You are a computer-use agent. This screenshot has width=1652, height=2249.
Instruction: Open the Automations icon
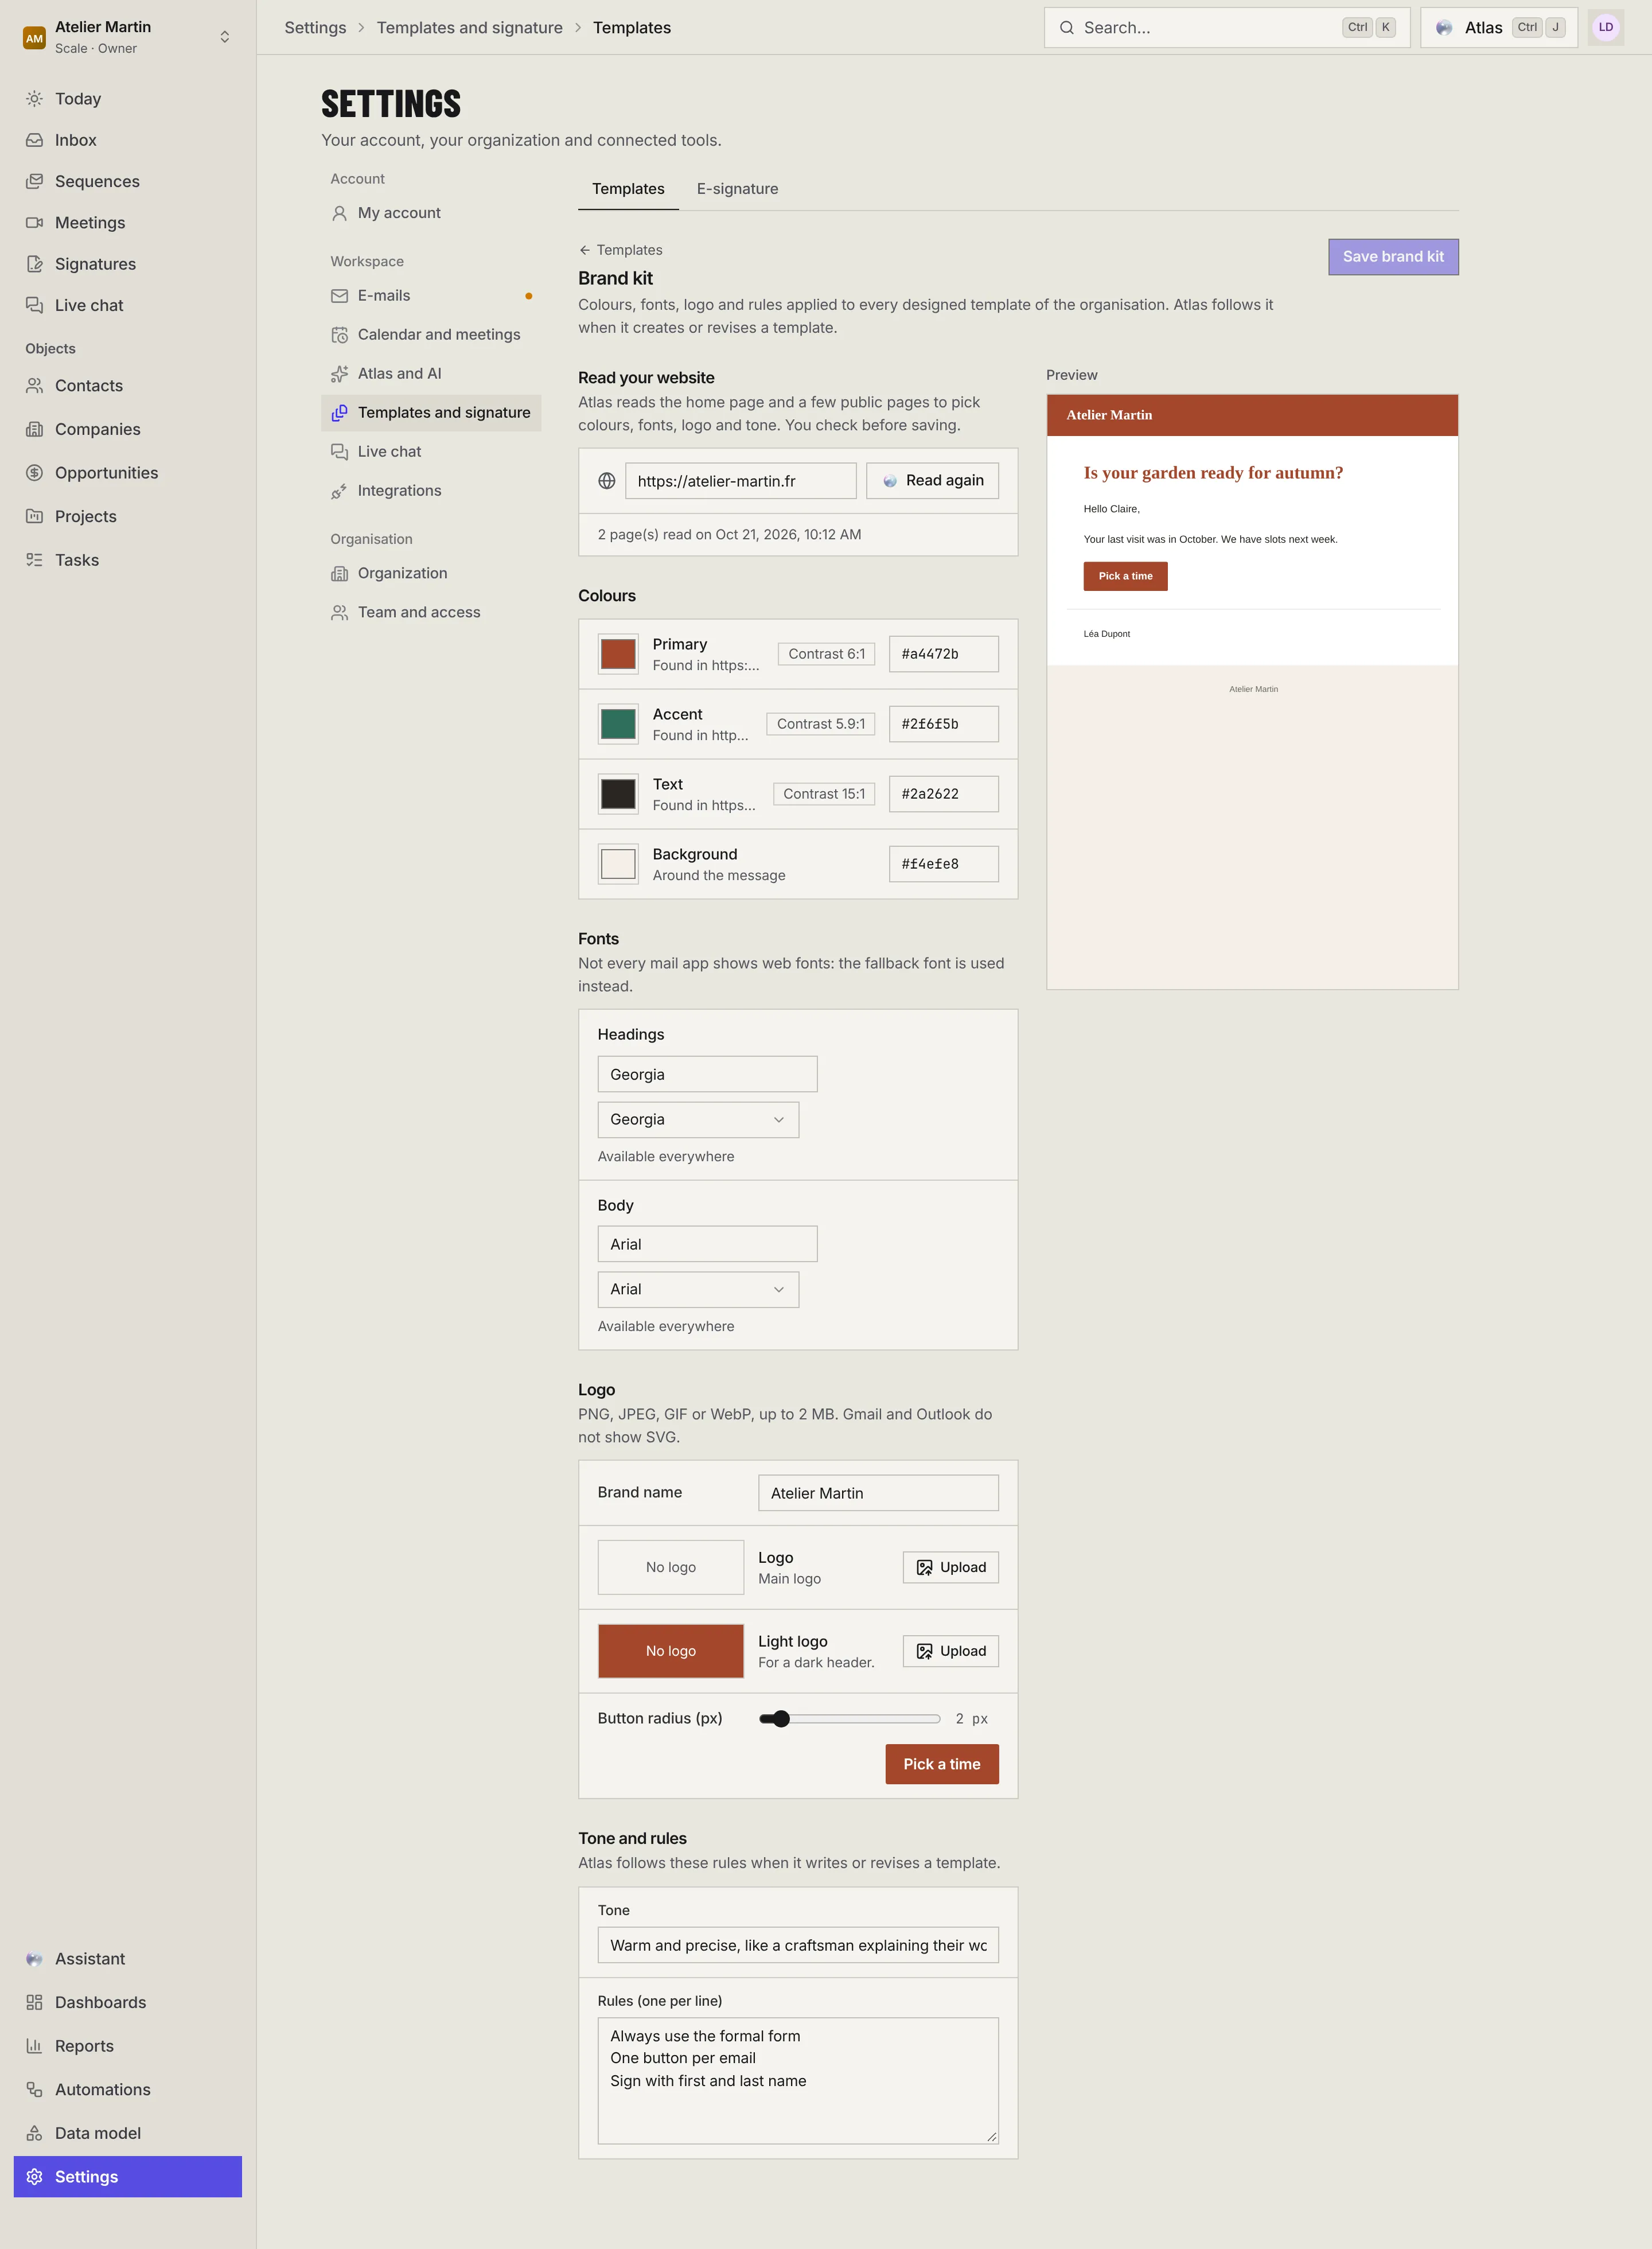click(x=34, y=2089)
